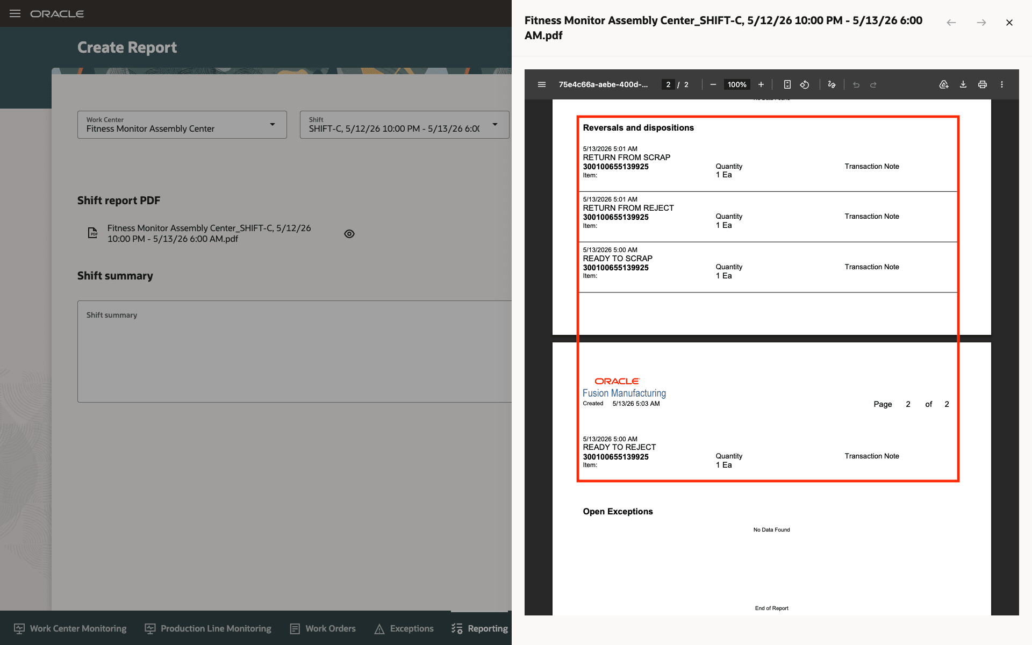Click 'READY TO SCRAP' entry text
Viewport: 1032px width, 645px height.
click(618, 259)
